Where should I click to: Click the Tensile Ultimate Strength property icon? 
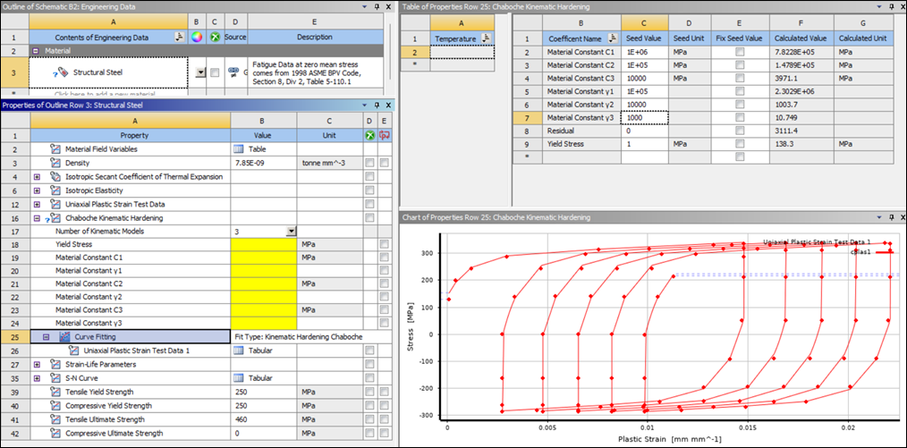(x=55, y=419)
